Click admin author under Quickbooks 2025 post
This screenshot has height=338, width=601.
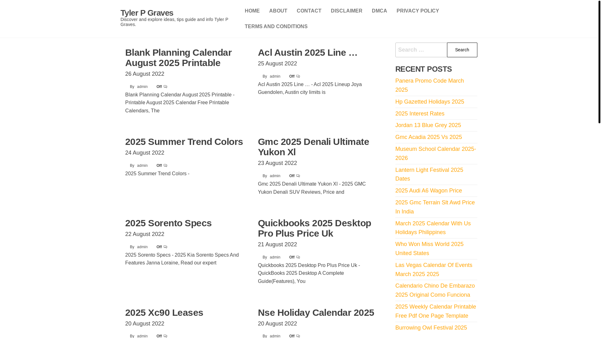click(275, 257)
